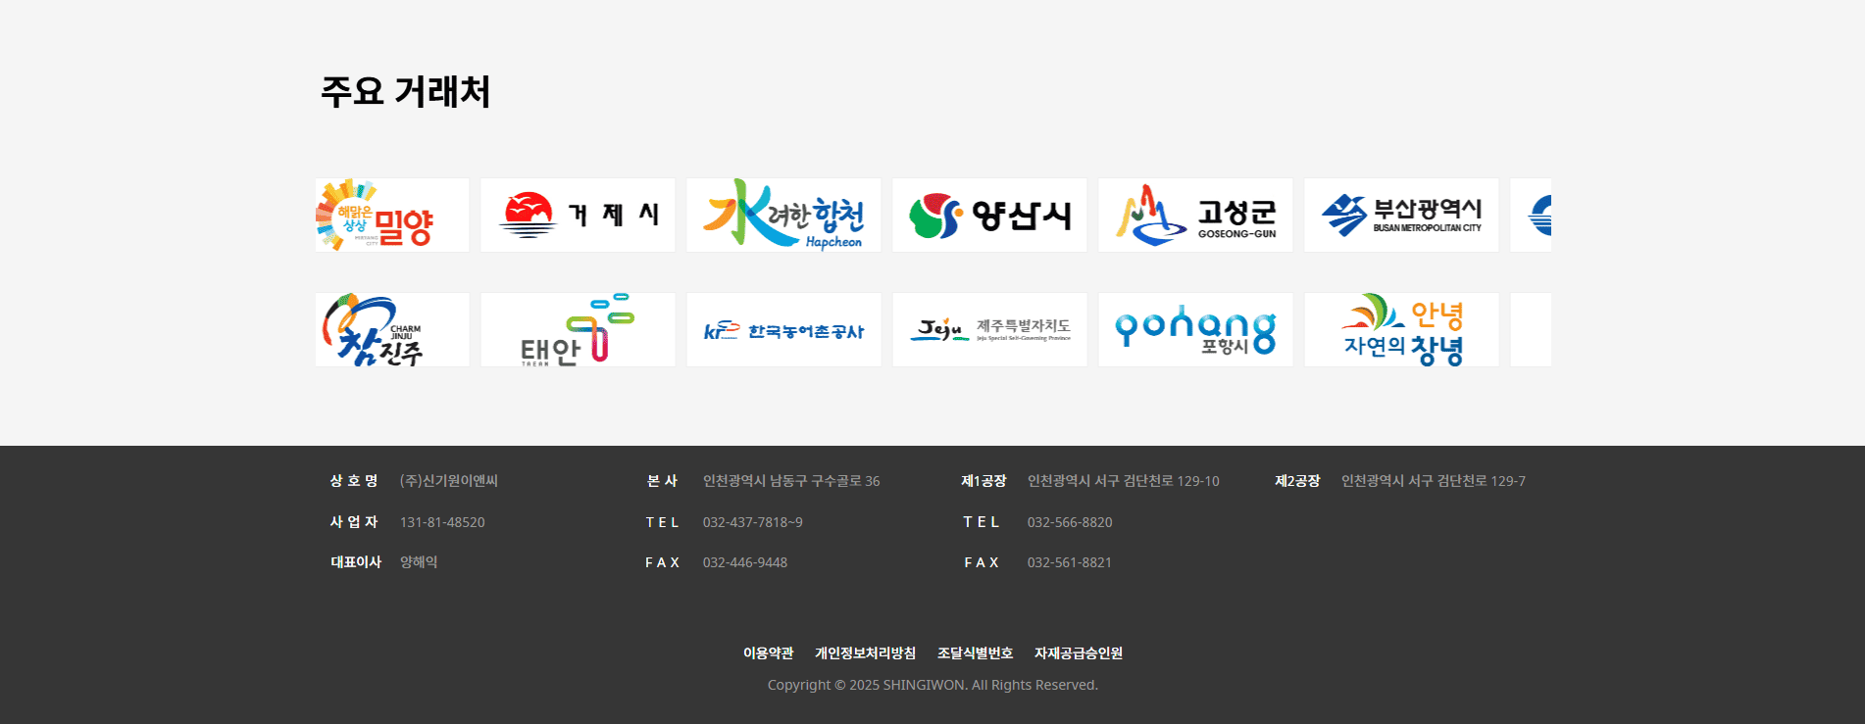Click company name (주)신기원이앤씨

pos(449,481)
